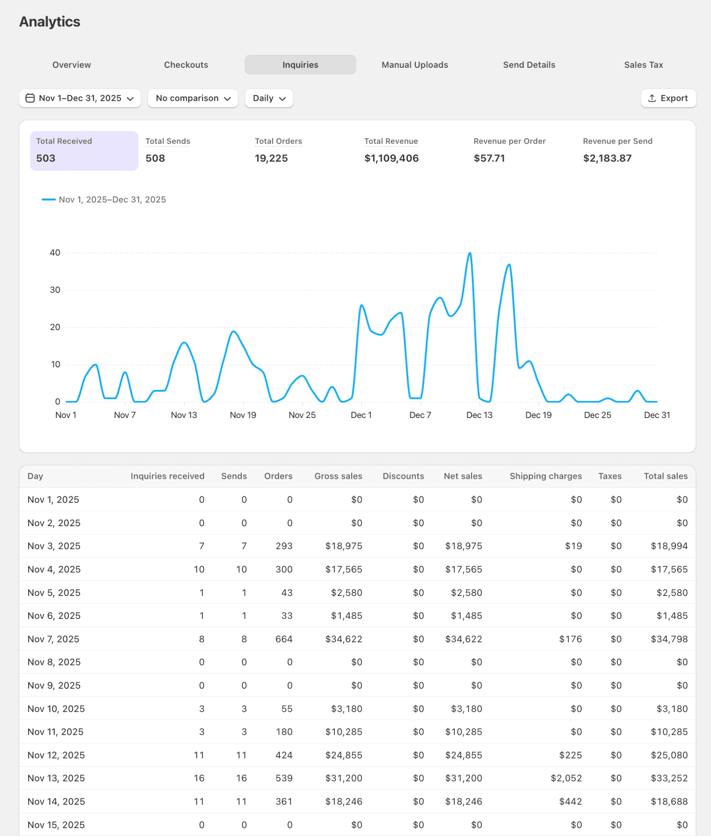Click the Nov 13, 2025 table row
The width and height of the screenshot is (711, 836).
[355, 778]
